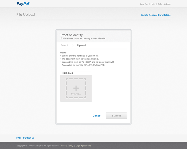Viewport: 187px width, 149px height.
Task: Open the Privacy Policy link
Action: tap(67, 146)
